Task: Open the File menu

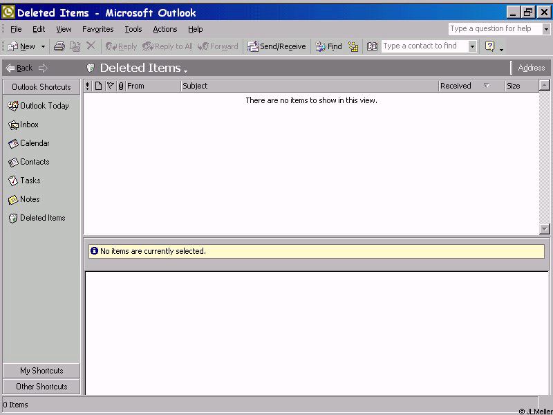Action: pyautogui.click(x=16, y=29)
